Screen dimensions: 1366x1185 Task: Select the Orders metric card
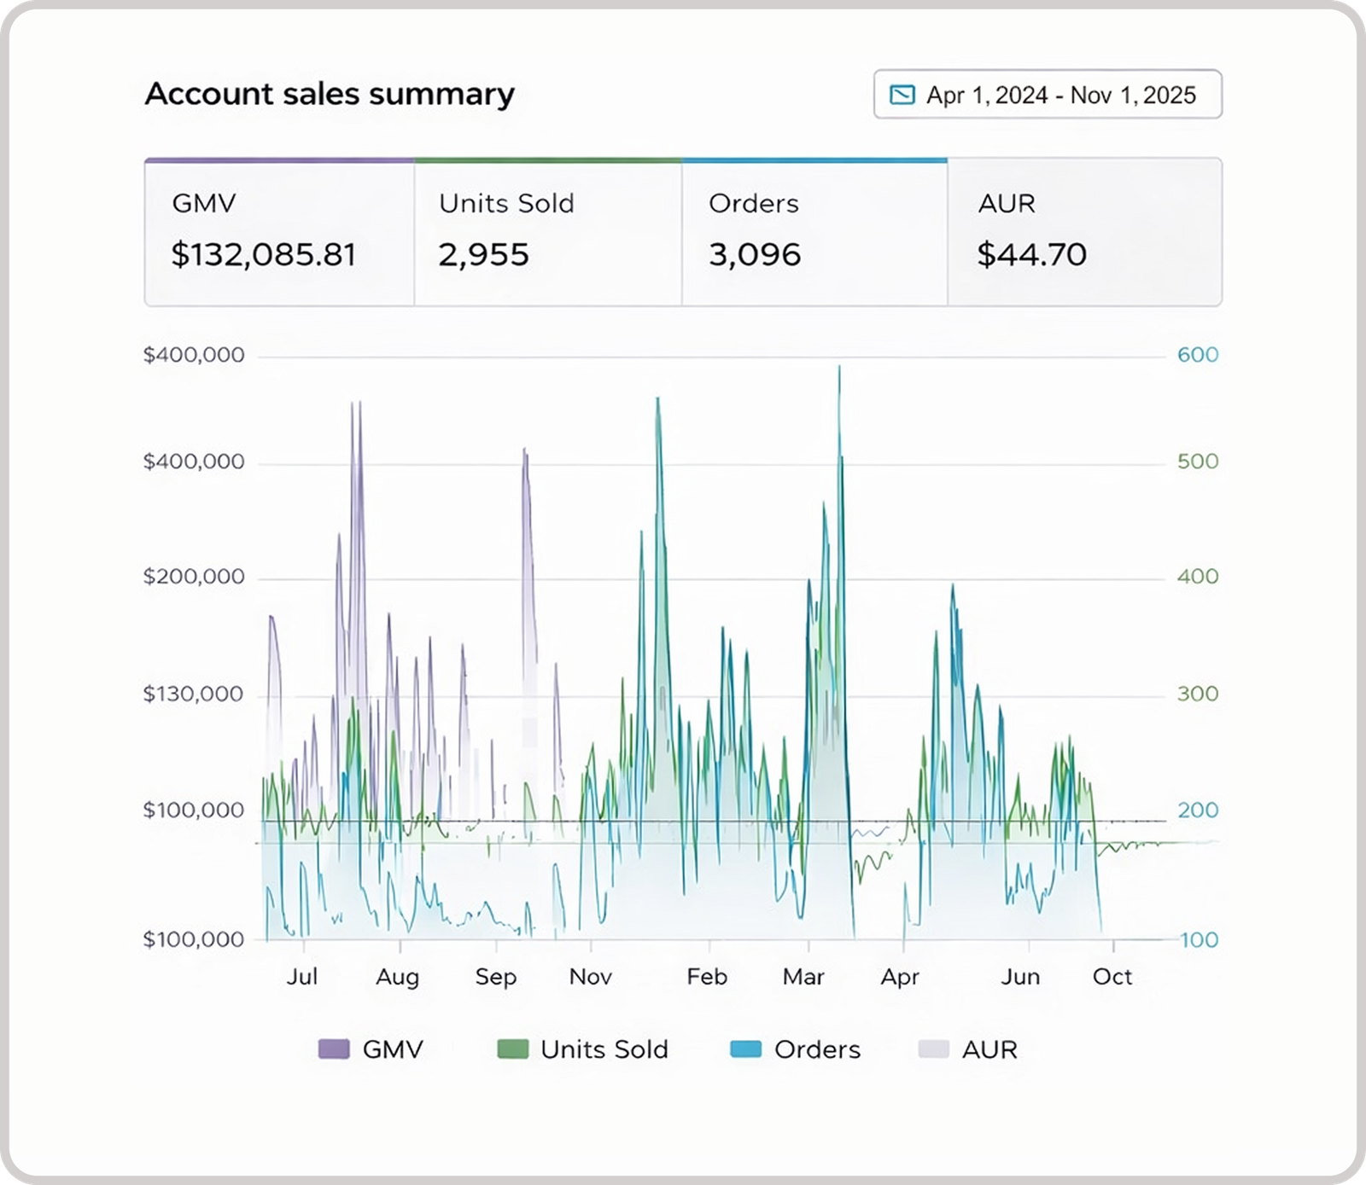click(x=814, y=232)
